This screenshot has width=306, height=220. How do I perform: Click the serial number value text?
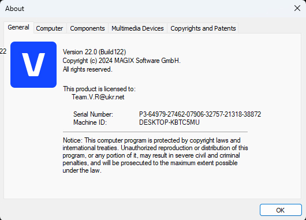tap(200, 114)
